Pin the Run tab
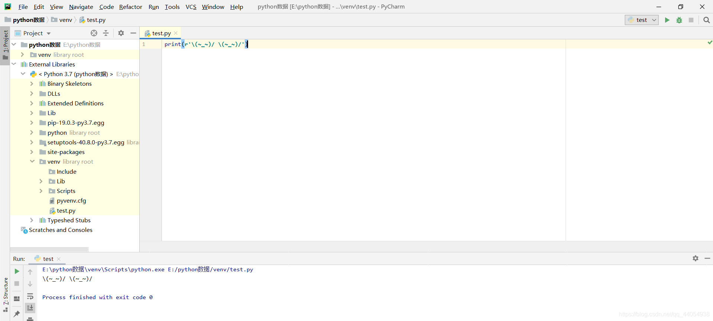Image resolution: width=713 pixels, height=321 pixels. click(17, 314)
